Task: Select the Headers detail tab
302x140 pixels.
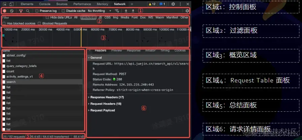Action: tap(101, 50)
